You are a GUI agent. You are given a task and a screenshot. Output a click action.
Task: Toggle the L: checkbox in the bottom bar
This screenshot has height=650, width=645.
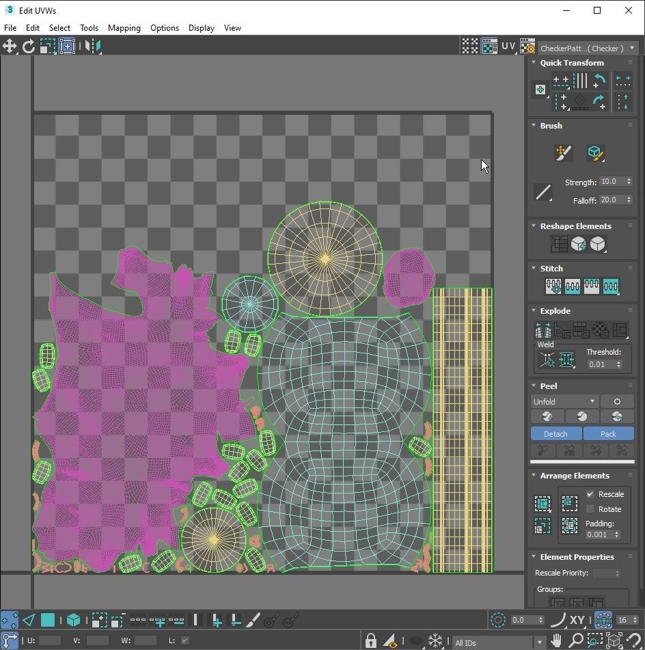[185, 640]
